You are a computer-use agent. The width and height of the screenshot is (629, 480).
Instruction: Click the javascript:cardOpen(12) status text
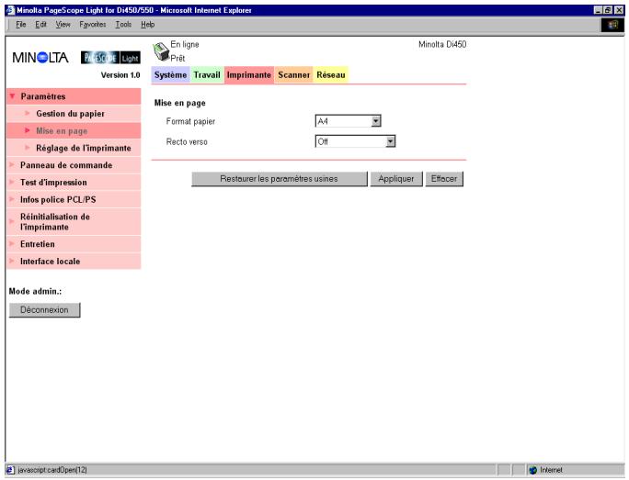click(52, 470)
